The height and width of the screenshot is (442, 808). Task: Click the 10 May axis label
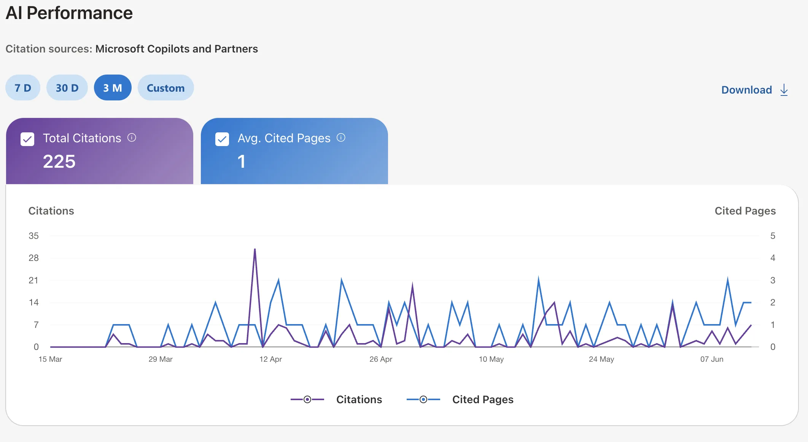point(491,359)
